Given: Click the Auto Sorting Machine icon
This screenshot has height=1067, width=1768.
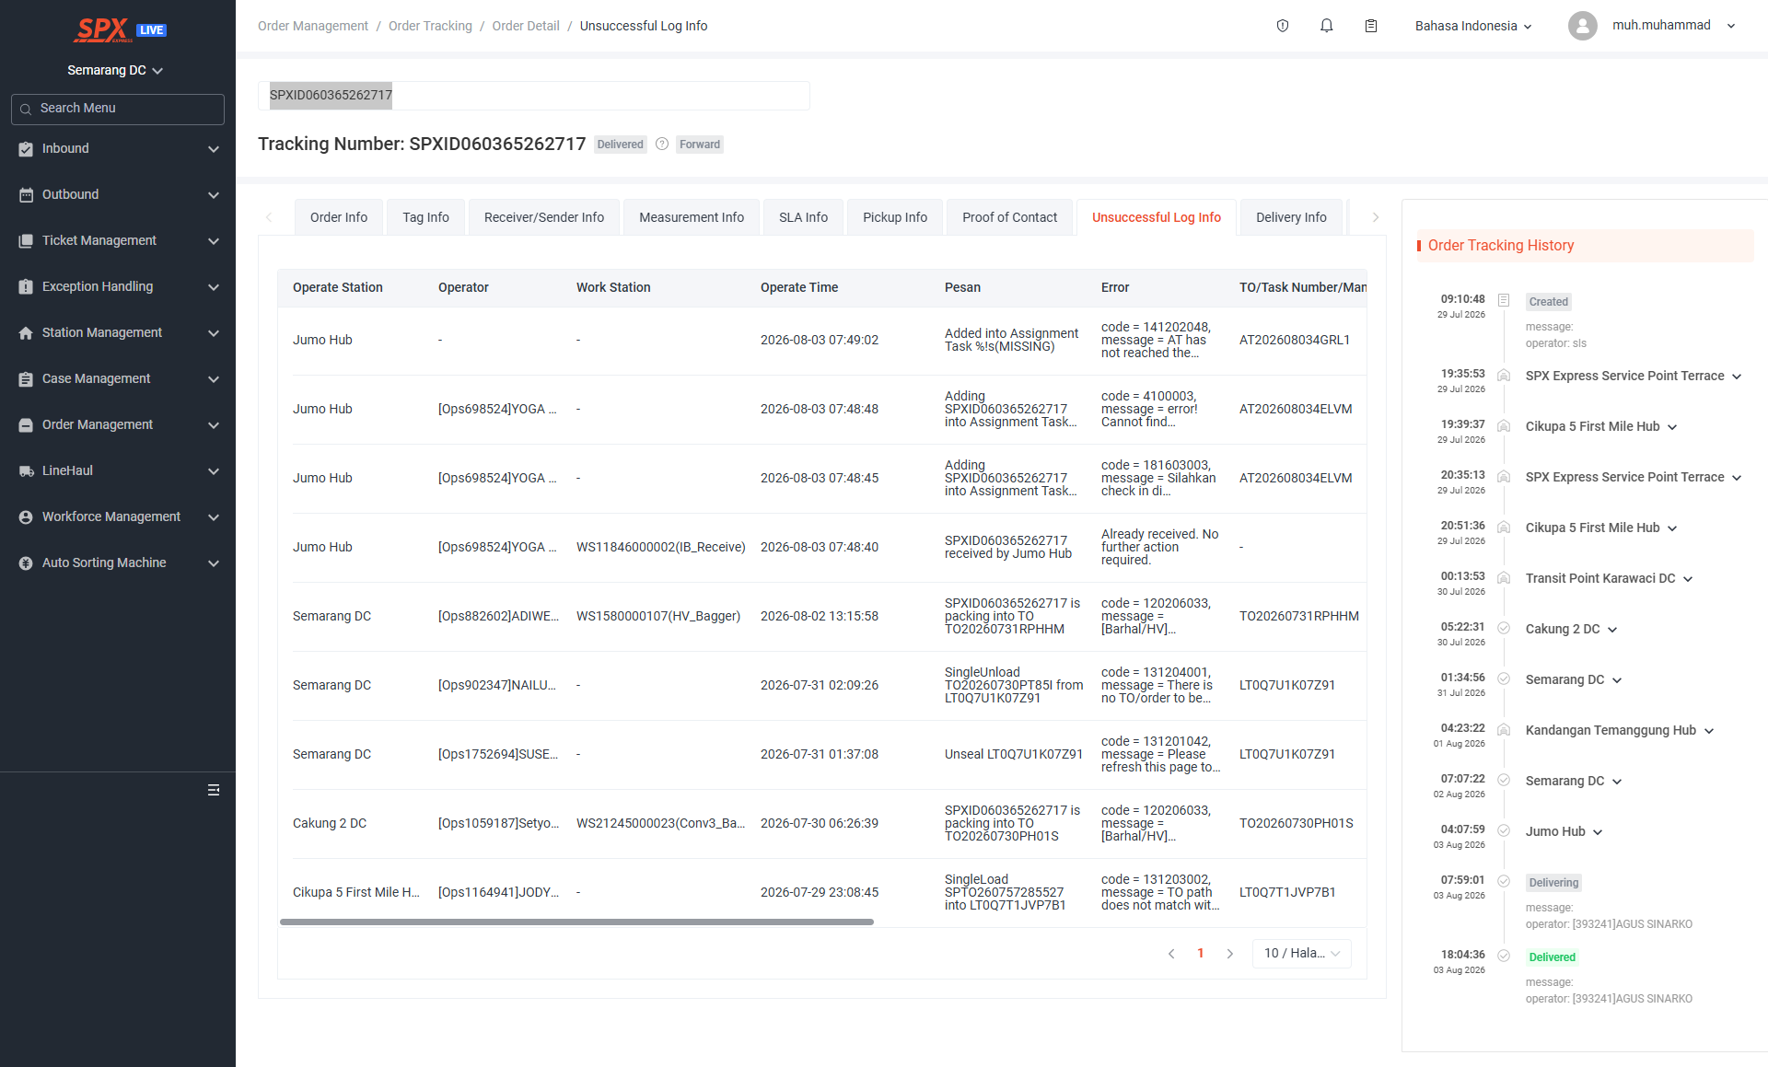Looking at the screenshot, I should (26, 563).
